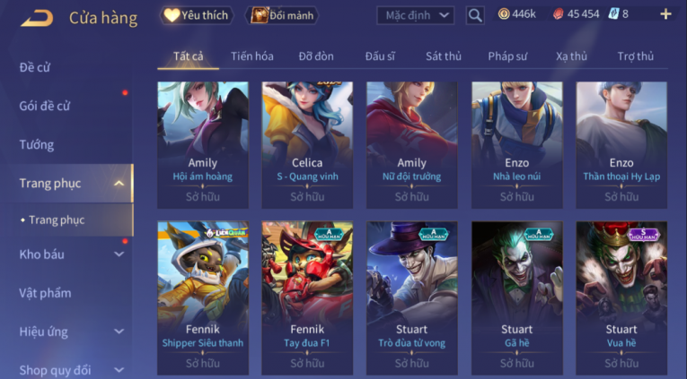Image resolution: width=687 pixels, height=379 pixels.
Task: Go to Tướng in the sidebar
Action: (x=37, y=144)
